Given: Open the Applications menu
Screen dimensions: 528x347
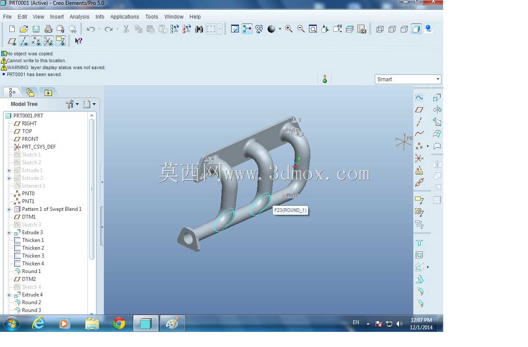Looking at the screenshot, I should click(125, 16).
